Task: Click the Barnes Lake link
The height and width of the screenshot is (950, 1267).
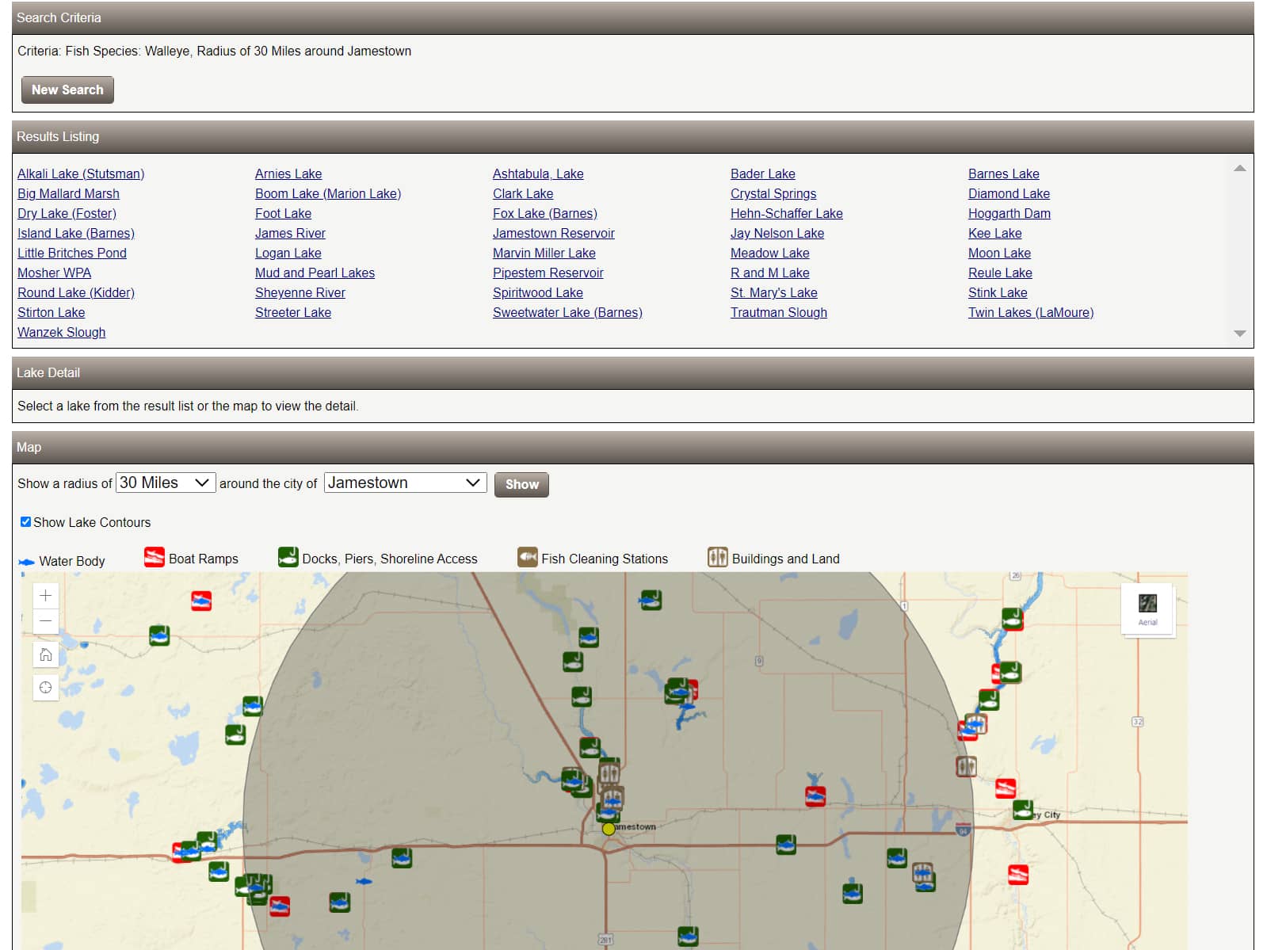Action: (x=1003, y=174)
